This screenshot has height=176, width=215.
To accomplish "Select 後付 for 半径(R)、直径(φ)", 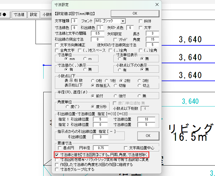I will click(116, 96).
